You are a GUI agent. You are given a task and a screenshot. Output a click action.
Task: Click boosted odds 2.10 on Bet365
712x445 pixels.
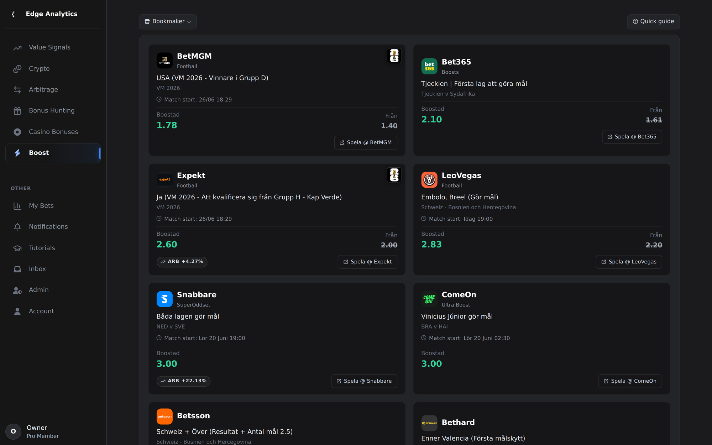pos(431,120)
